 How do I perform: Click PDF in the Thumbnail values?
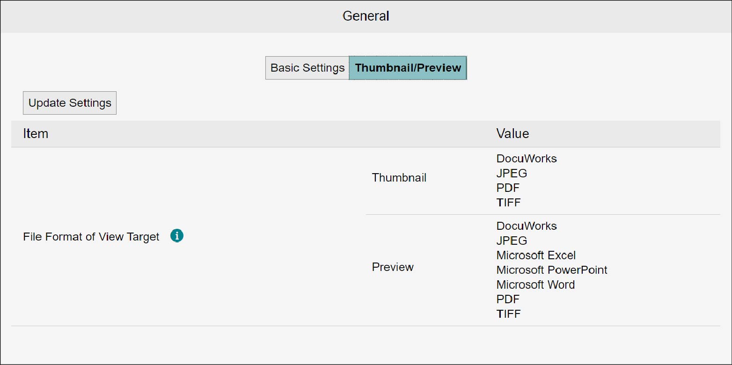(508, 188)
